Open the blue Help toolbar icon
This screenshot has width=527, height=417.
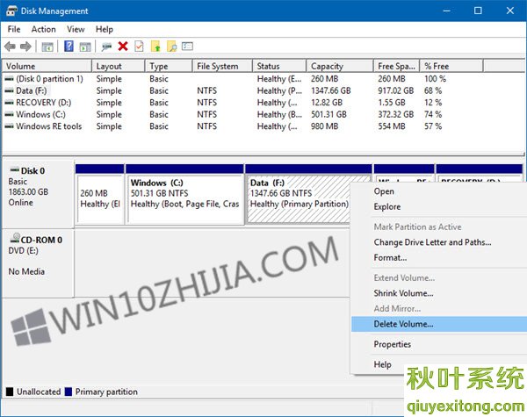pyautogui.click(x=69, y=46)
